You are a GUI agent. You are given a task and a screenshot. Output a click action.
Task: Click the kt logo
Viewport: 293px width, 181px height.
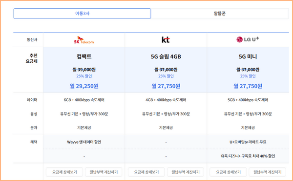166,40
